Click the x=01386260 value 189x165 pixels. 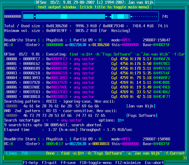tap(99, 45)
